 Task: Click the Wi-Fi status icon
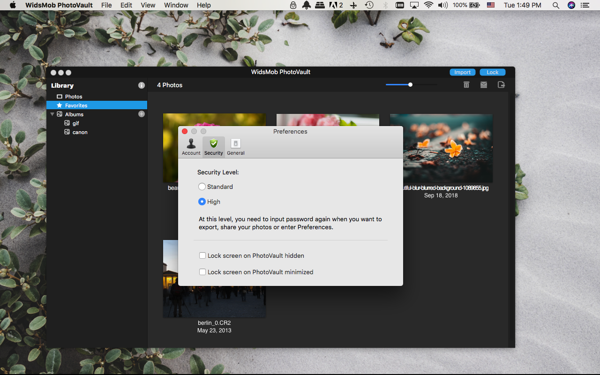pyautogui.click(x=428, y=5)
